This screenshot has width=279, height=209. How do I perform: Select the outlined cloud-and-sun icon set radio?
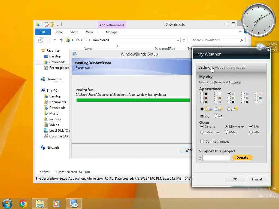229,109
